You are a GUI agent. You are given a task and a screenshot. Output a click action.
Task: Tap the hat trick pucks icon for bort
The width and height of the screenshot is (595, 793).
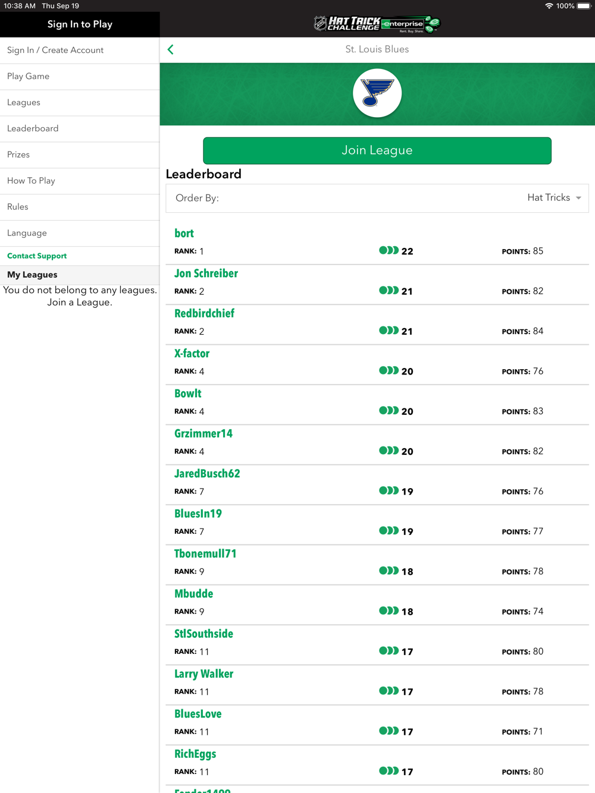coord(389,250)
